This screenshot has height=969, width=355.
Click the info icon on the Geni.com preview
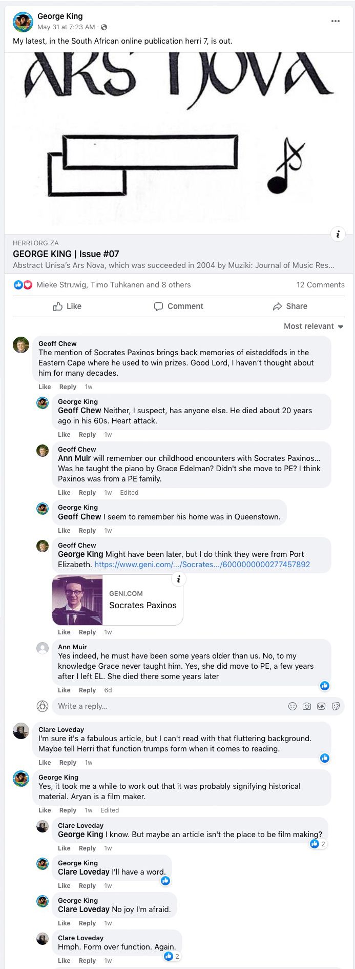178,579
